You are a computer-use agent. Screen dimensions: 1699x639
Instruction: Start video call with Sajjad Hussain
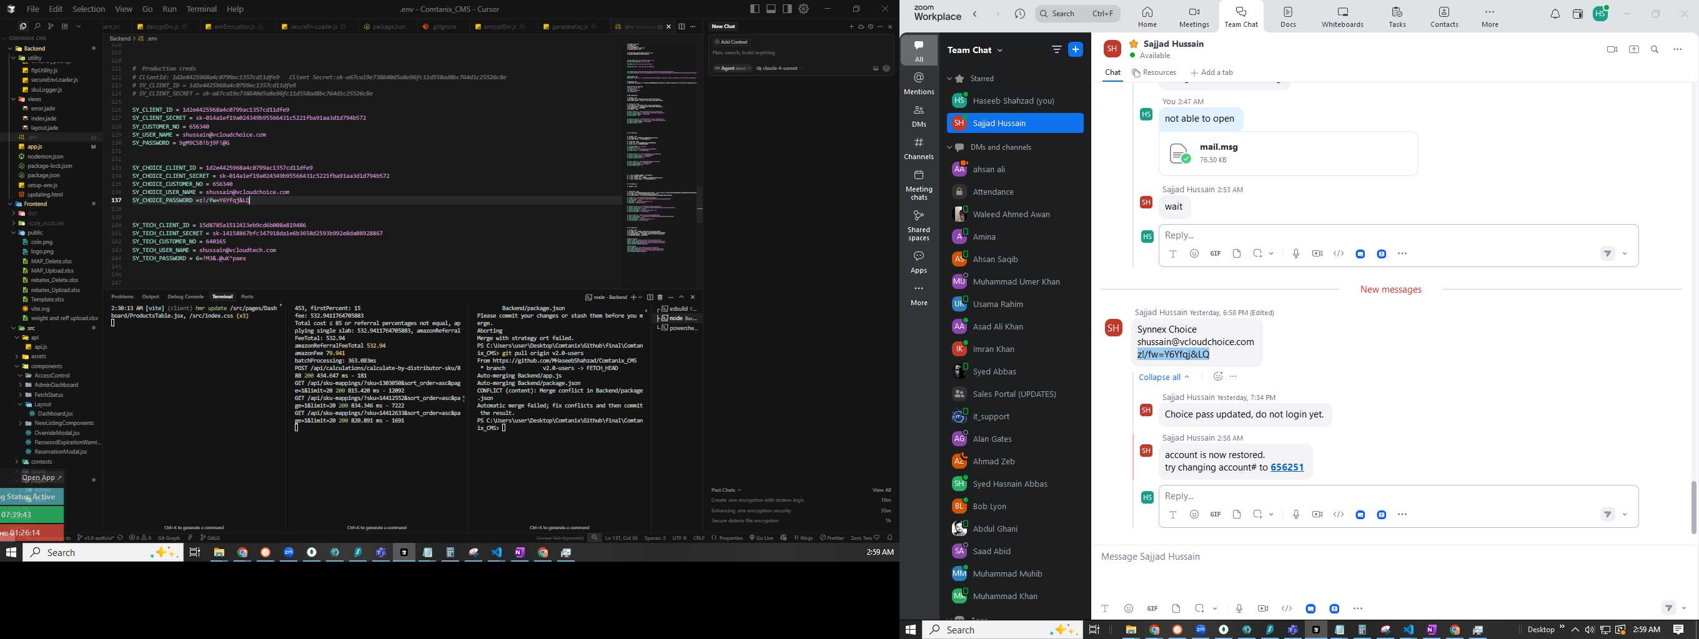(x=1612, y=50)
